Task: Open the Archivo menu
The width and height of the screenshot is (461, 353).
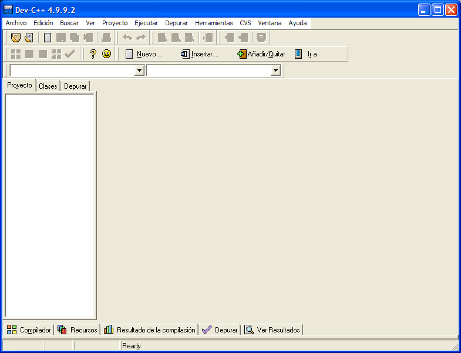Action: pos(16,23)
